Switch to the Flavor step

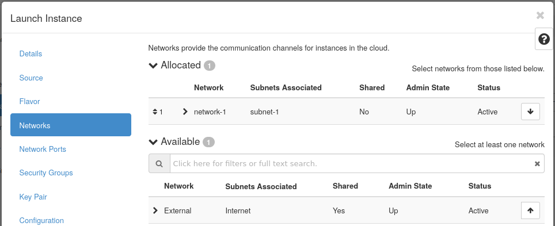click(29, 102)
